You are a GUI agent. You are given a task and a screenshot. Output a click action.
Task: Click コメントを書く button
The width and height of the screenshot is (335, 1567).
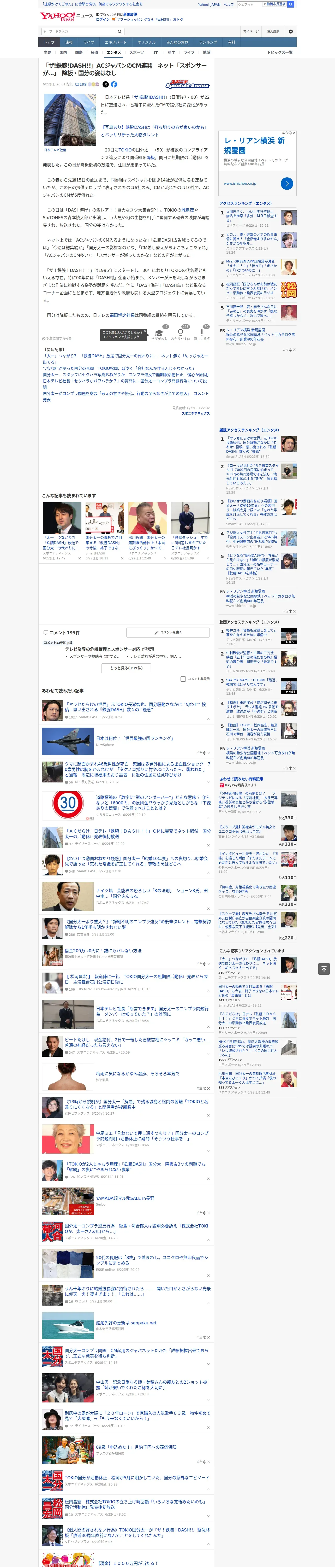(x=168, y=632)
